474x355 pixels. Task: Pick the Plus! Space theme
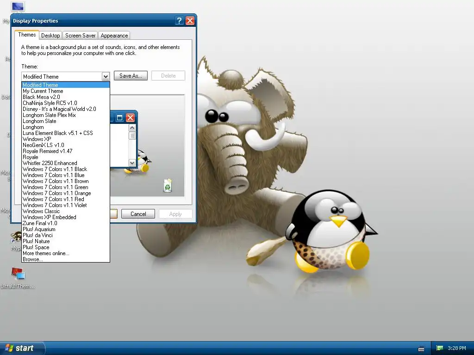click(66, 247)
